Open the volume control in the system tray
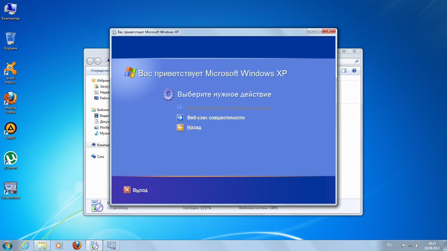The image size is (447, 251). (417, 246)
